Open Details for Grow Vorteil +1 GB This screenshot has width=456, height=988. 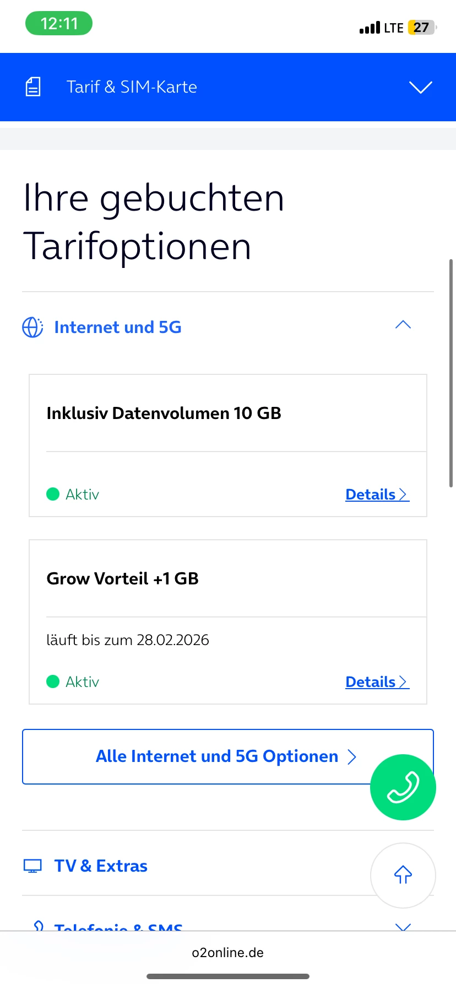point(377,682)
